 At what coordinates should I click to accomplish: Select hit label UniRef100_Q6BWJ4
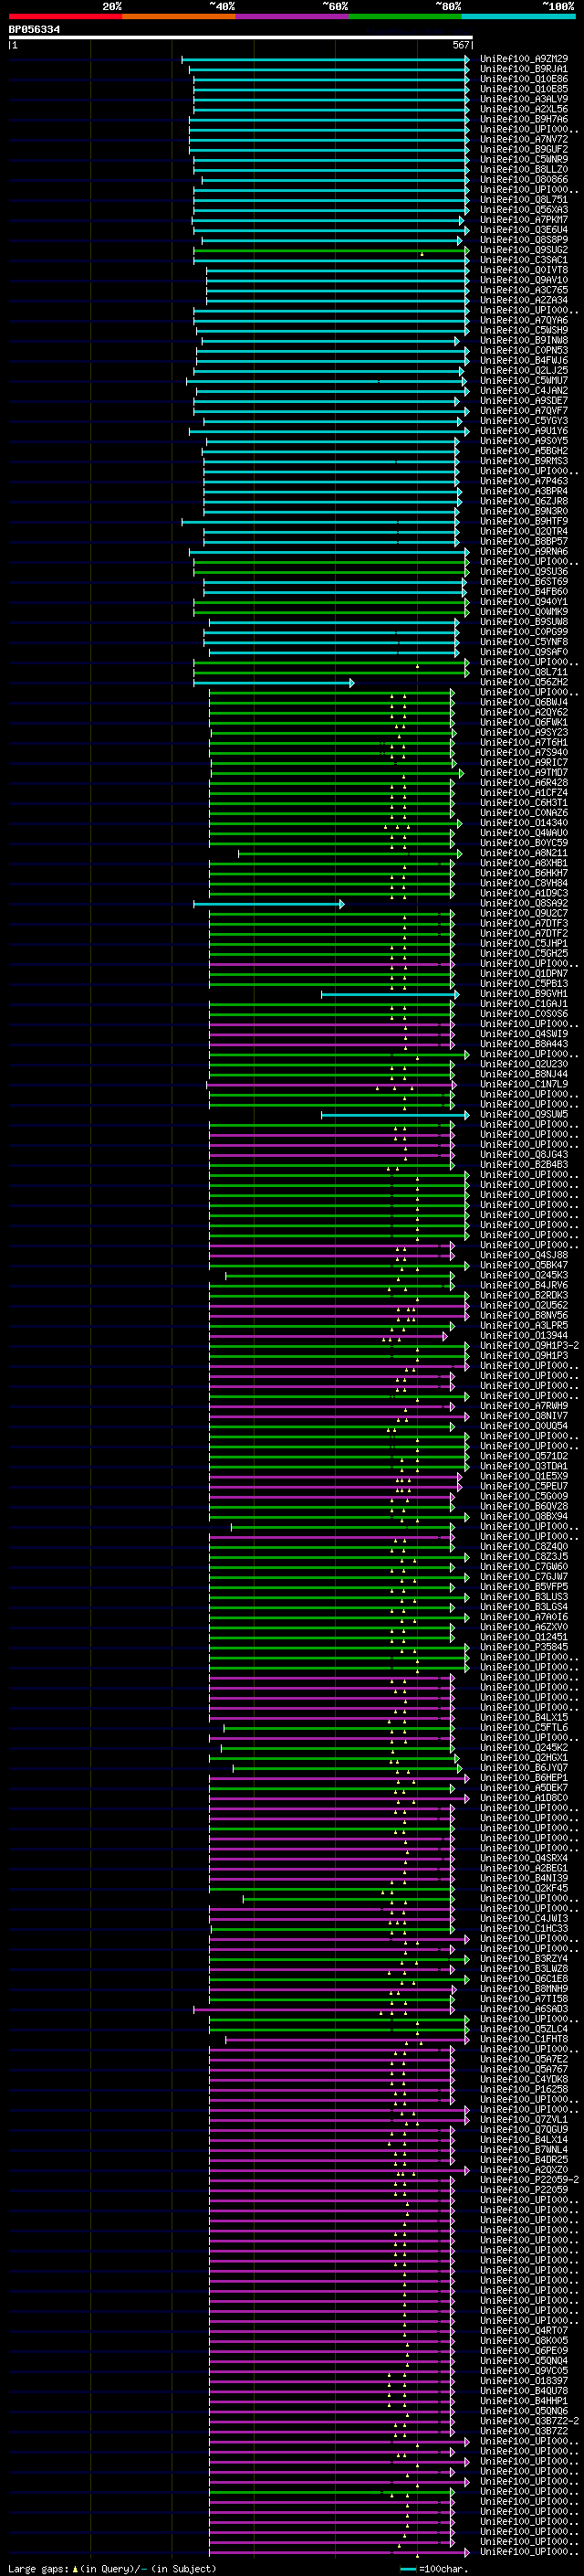click(524, 702)
